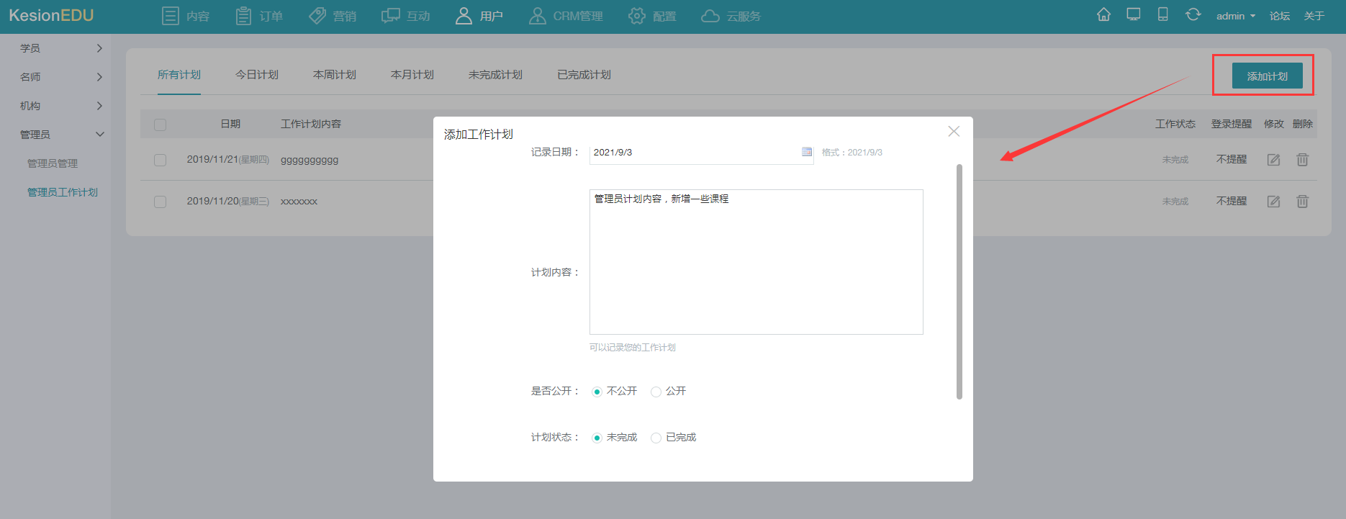Screen dimensions: 1346x519
Task: Click the dialog vertical scrollbar
Action: 959,281
